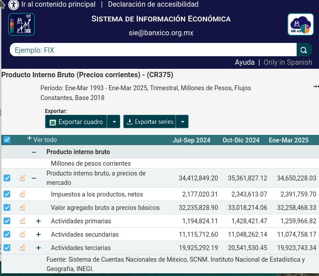Image resolution: width=319 pixels, height=276 pixels.
Task: Click the search field with Ejemplo: FIX
Action: 153,50
